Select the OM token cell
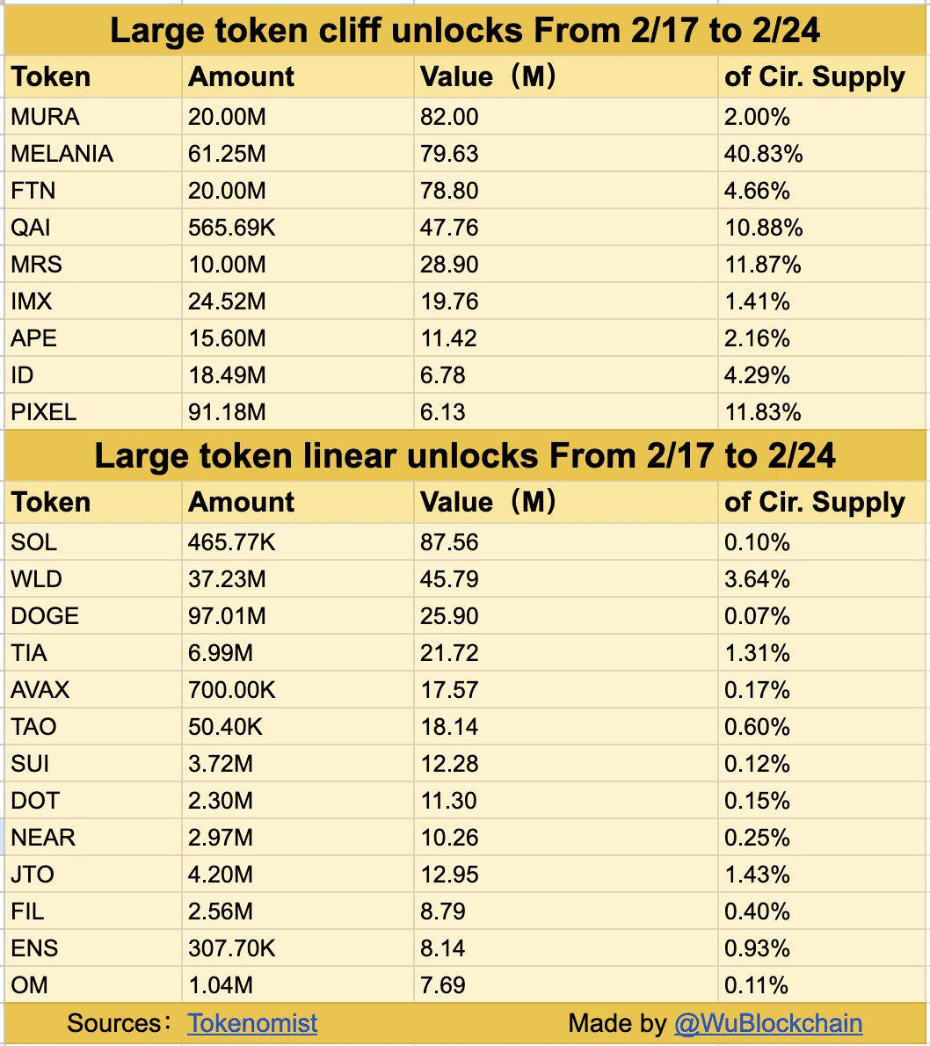Viewport: 930px width, 1046px height. click(29, 985)
